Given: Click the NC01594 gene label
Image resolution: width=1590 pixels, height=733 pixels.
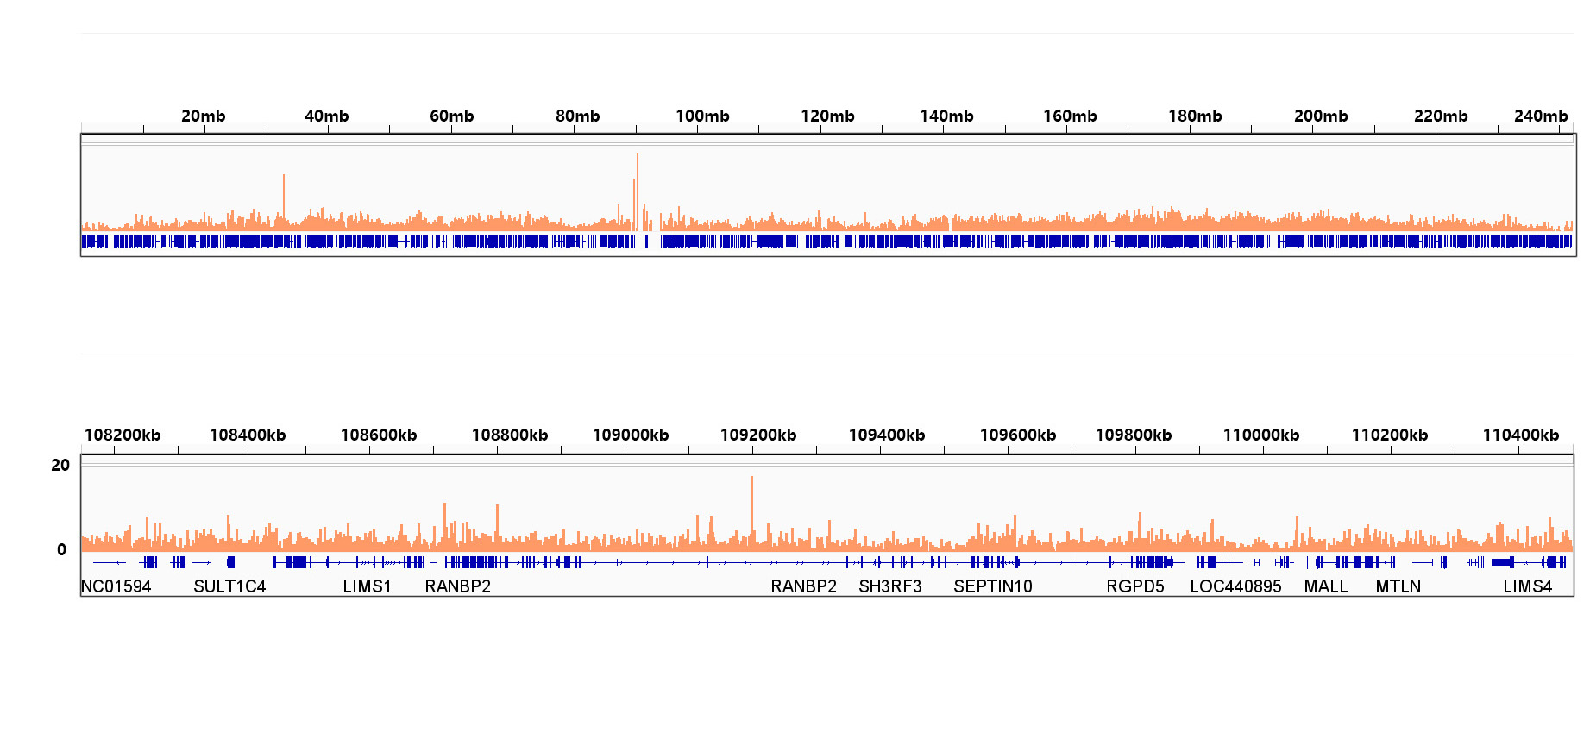Looking at the screenshot, I should 116,586.
